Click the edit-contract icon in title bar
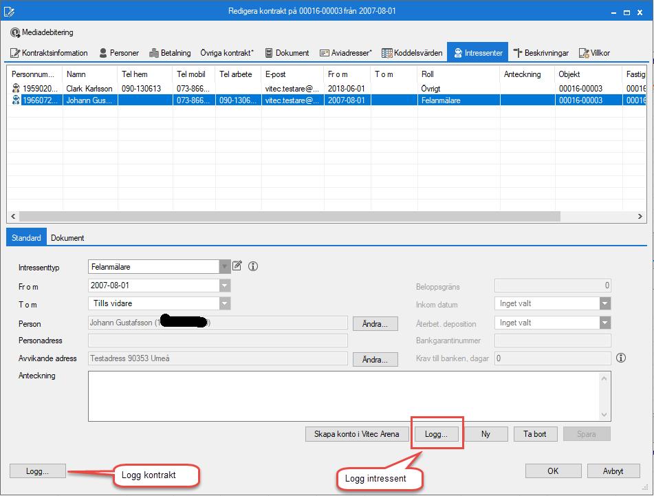Viewport: 654px width, 496px height. 9,11
